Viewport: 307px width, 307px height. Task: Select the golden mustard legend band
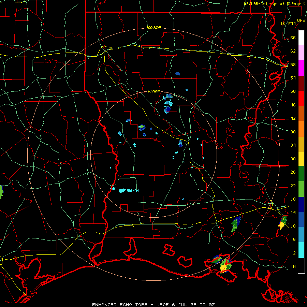(301, 144)
